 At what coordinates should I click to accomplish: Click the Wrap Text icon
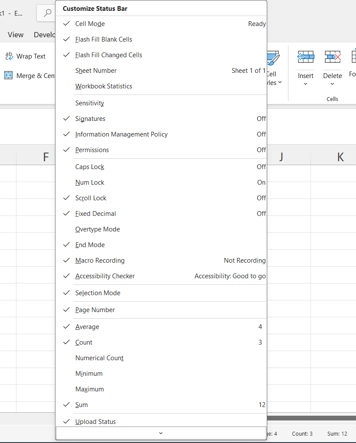click(x=9, y=56)
